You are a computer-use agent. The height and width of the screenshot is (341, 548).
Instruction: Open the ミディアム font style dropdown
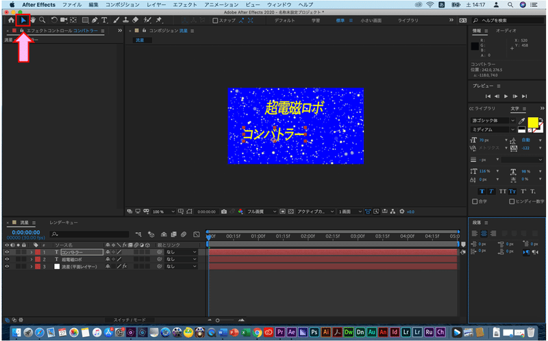click(x=493, y=129)
